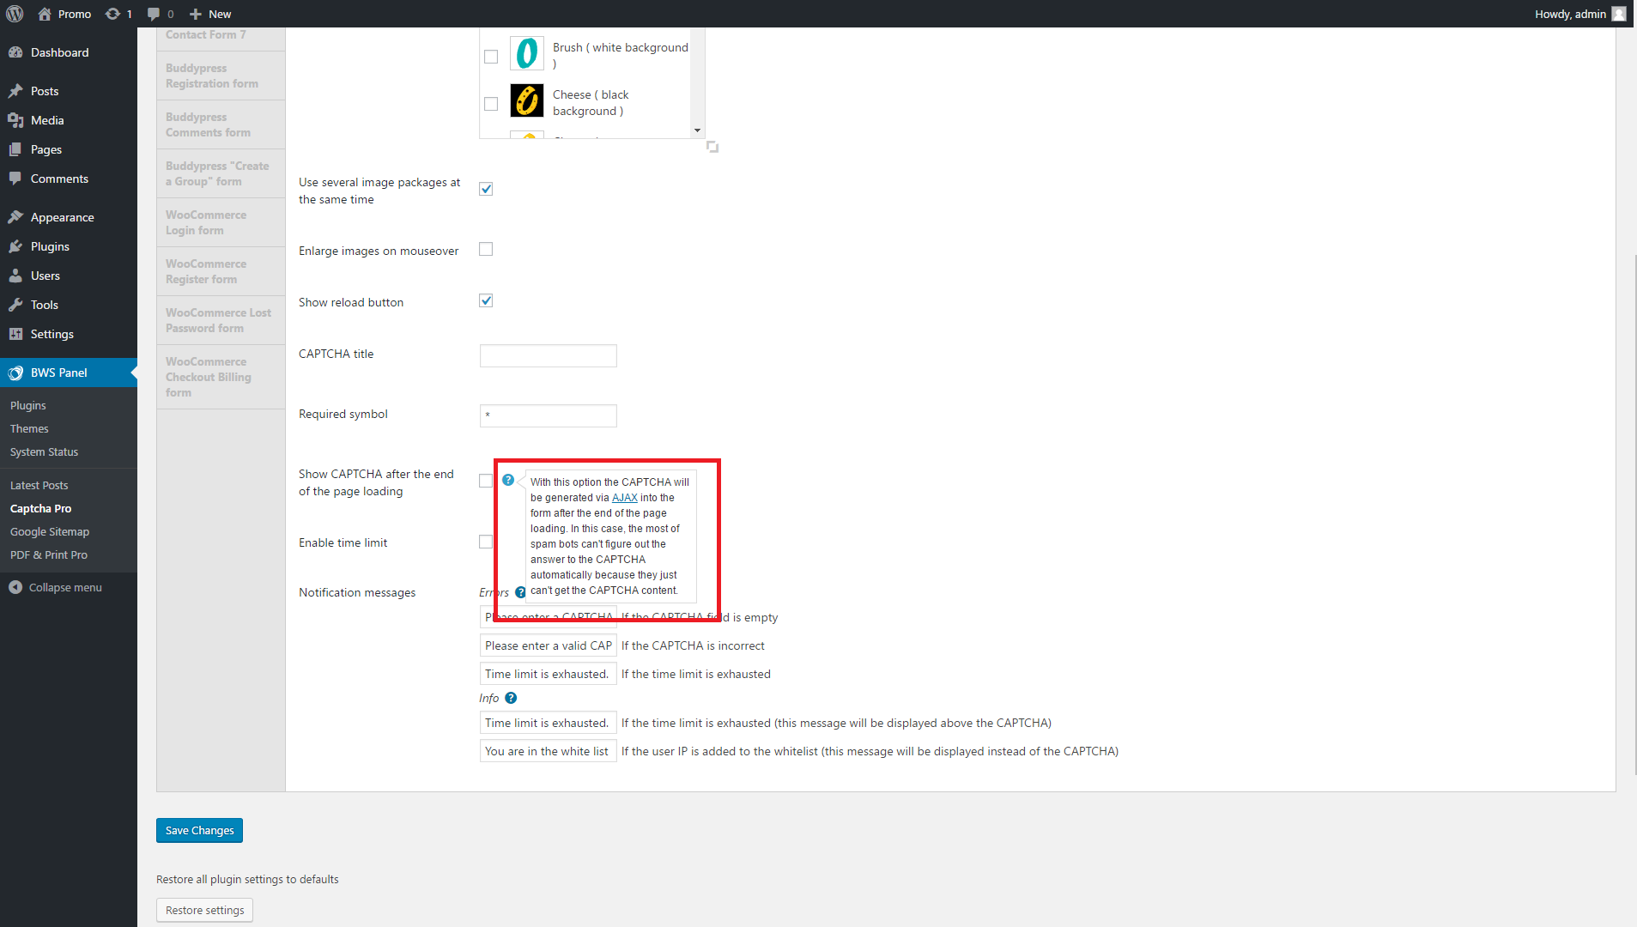Open the Promo site home icon
This screenshot has width=1637, height=927.
pos(45,14)
